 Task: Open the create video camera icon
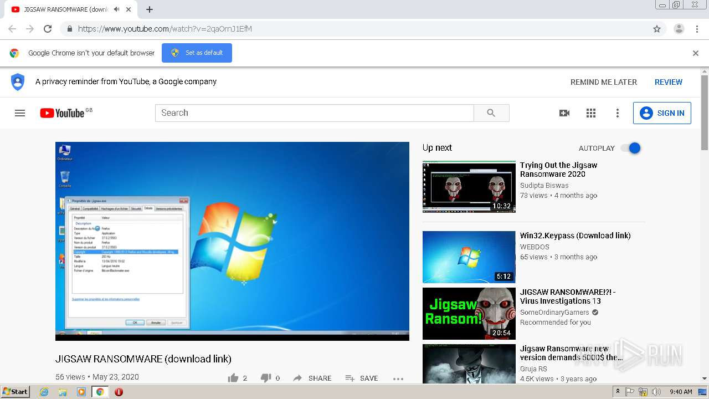(564, 113)
